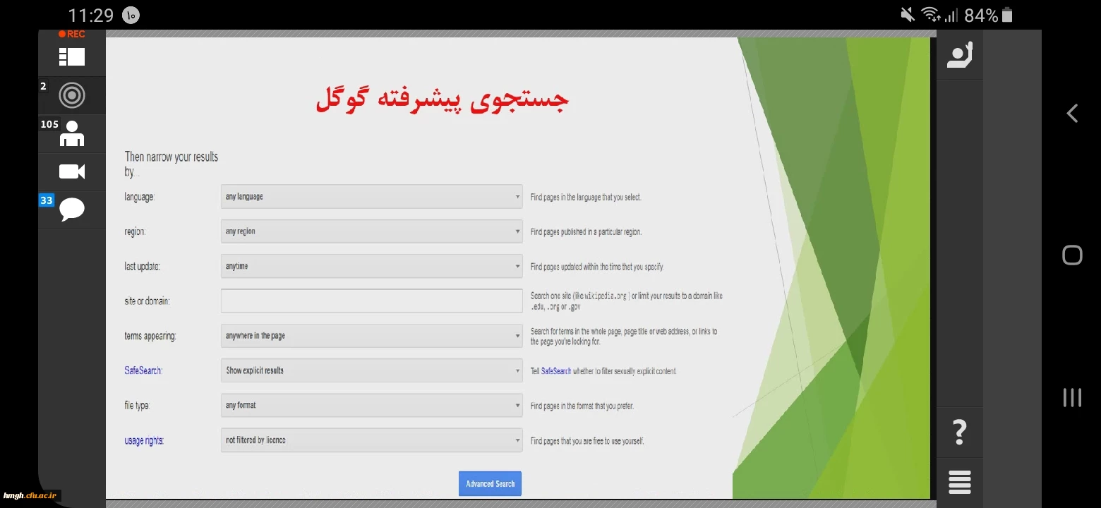Expand the 'any region' dropdown
Image resolution: width=1101 pixels, height=508 pixels.
tap(371, 231)
